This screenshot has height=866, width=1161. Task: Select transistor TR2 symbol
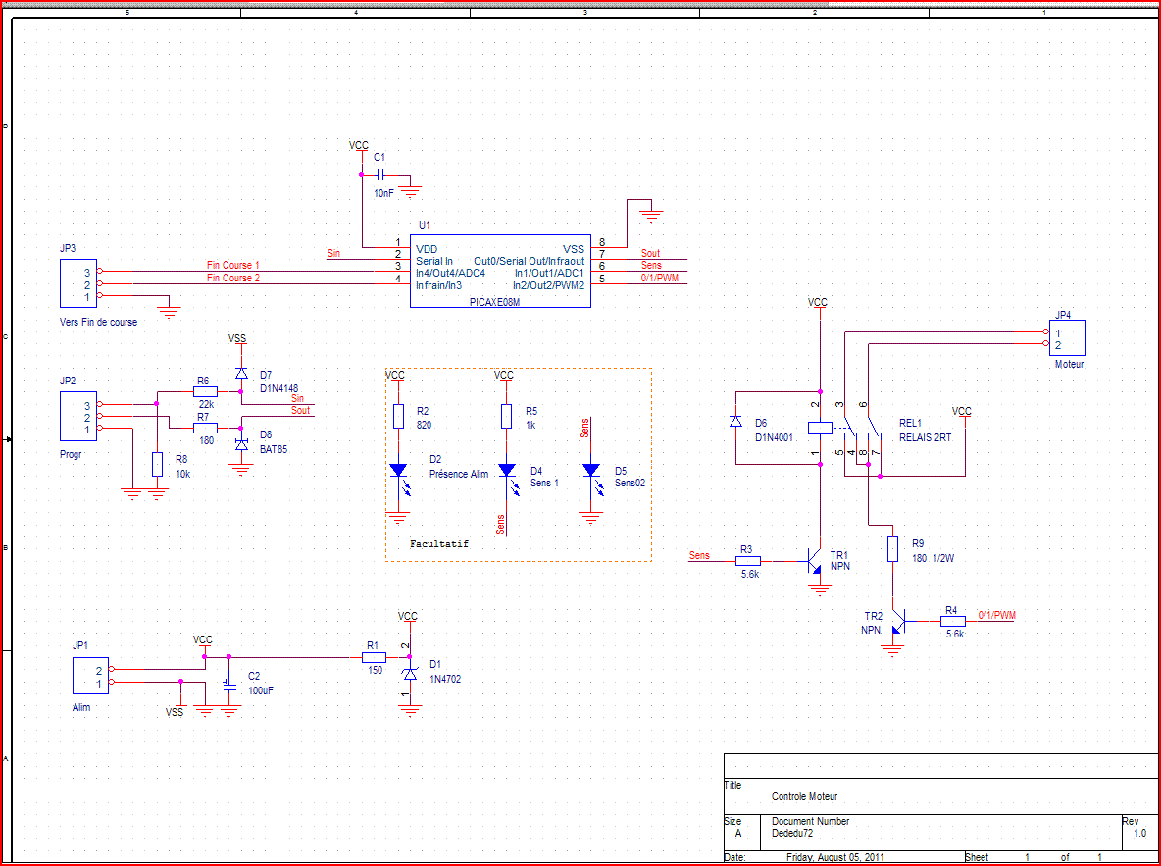(x=899, y=622)
